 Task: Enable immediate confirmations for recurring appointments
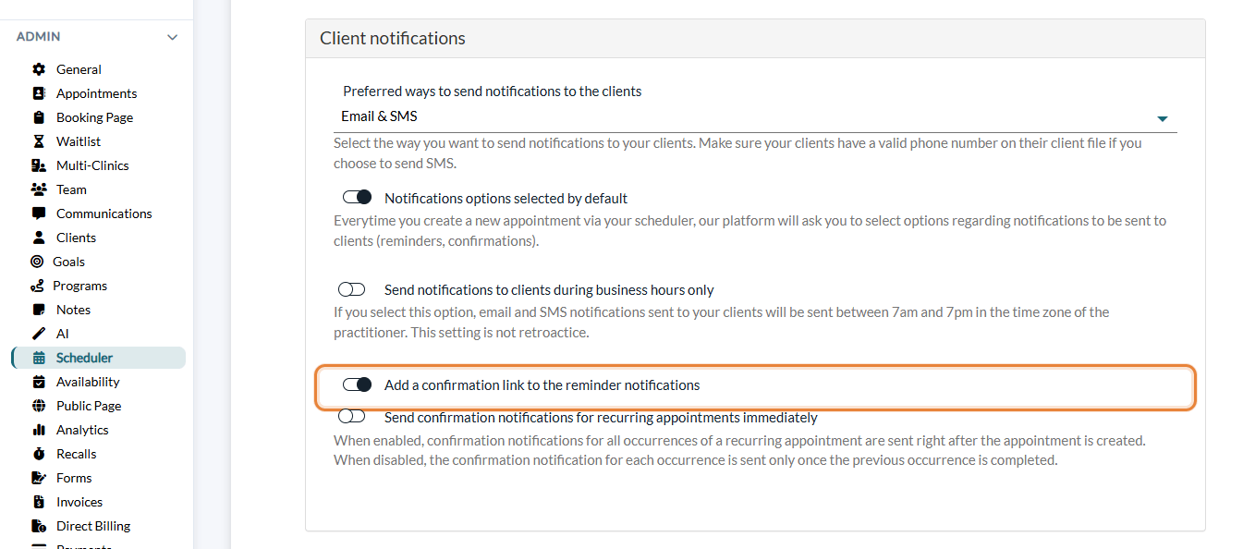[352, 417]
